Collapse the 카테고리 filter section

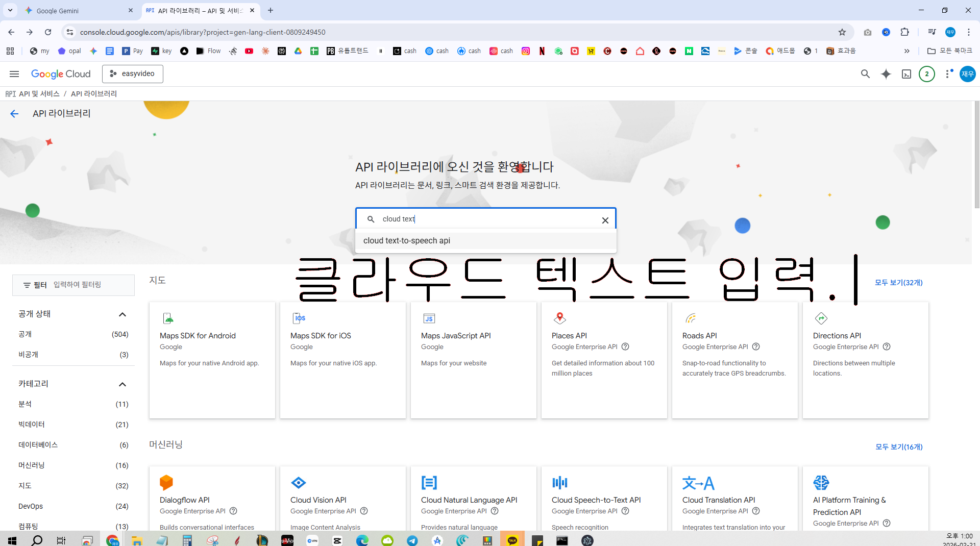[122, 384]
